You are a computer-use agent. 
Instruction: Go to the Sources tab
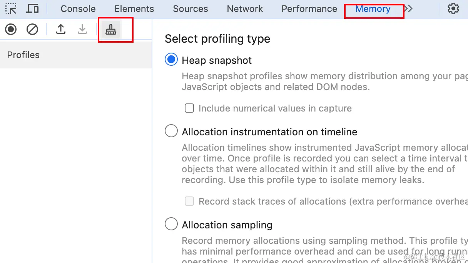[191, 9]
